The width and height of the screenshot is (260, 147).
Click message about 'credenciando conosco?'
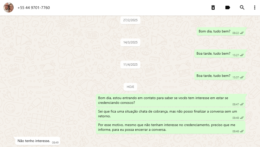click(x=171, y=101)
